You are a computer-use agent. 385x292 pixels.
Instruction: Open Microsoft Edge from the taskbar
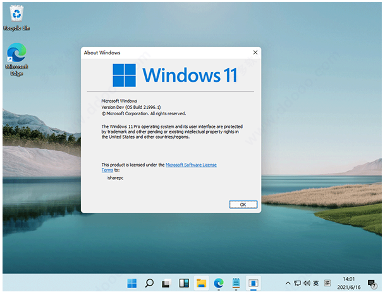(219, 283)
